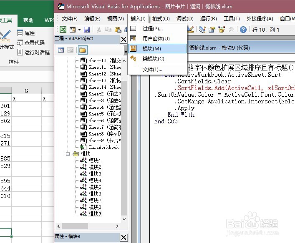Click the Cut scissors toolbar icon
295x243 pixels.
[98, 30]
